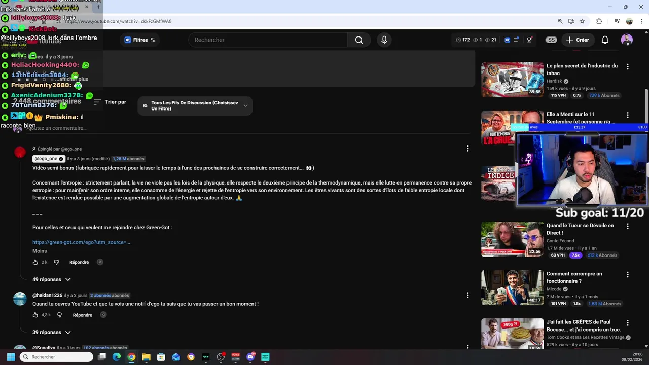Open the Windows Start menu
This screenshot has height=365, width=649.
point(11,357)
